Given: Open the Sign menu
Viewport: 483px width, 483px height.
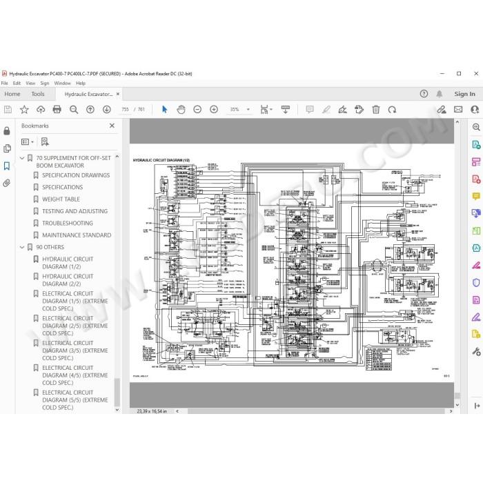Looking at the screenshot, I should [x=45, y=83].
